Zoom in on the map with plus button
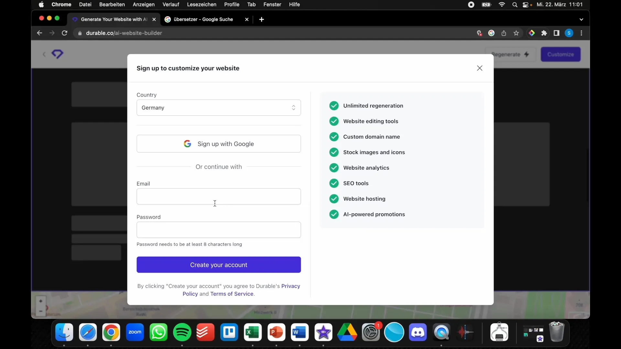The width and height of the screenshot is (621, 349). tap(41, 301)
